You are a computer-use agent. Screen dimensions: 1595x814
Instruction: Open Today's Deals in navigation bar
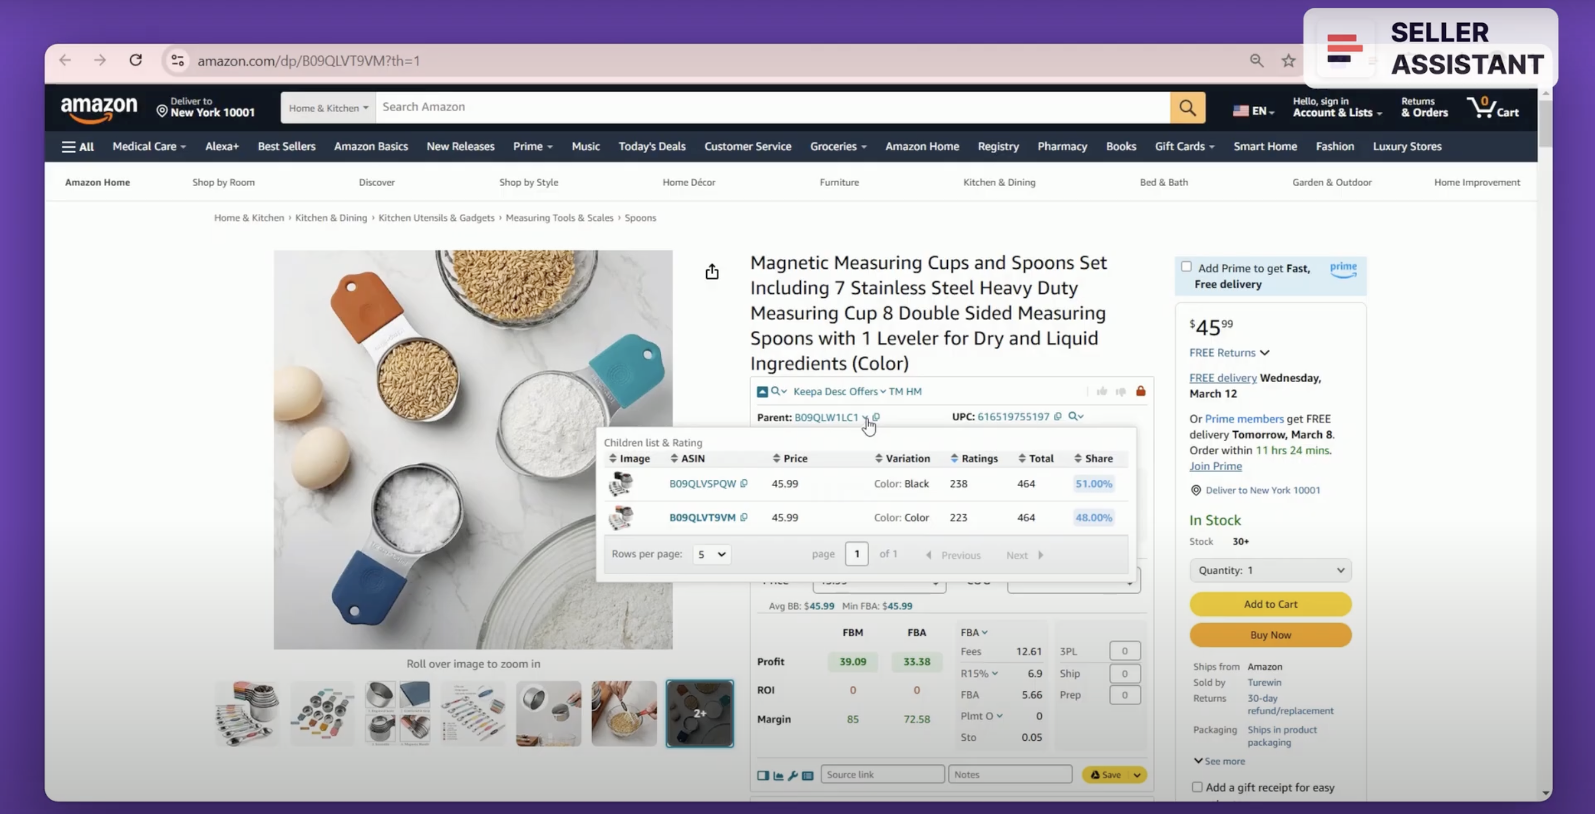(x=651, y=147)
